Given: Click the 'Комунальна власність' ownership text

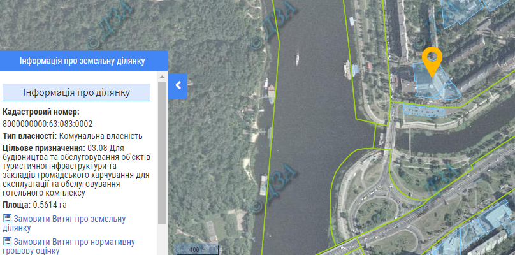Looking at the screenshot, I should click(x=101, y=136).
